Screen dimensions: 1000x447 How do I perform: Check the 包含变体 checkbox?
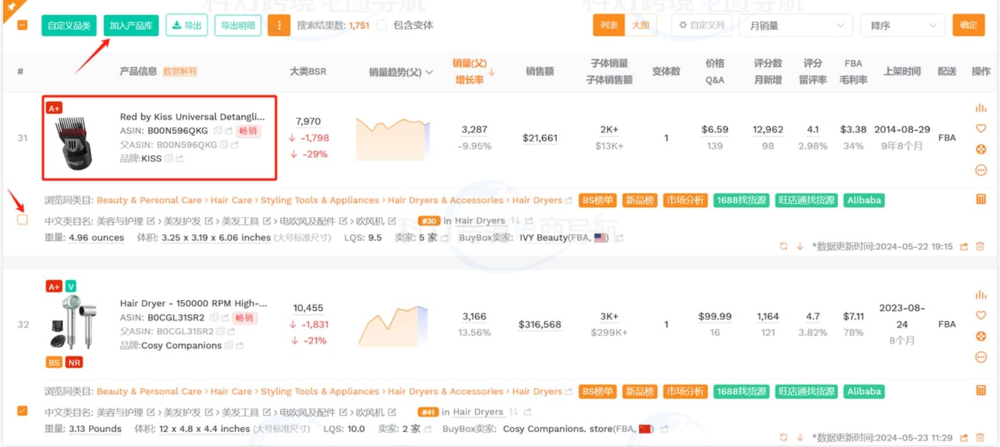point(382,25)
